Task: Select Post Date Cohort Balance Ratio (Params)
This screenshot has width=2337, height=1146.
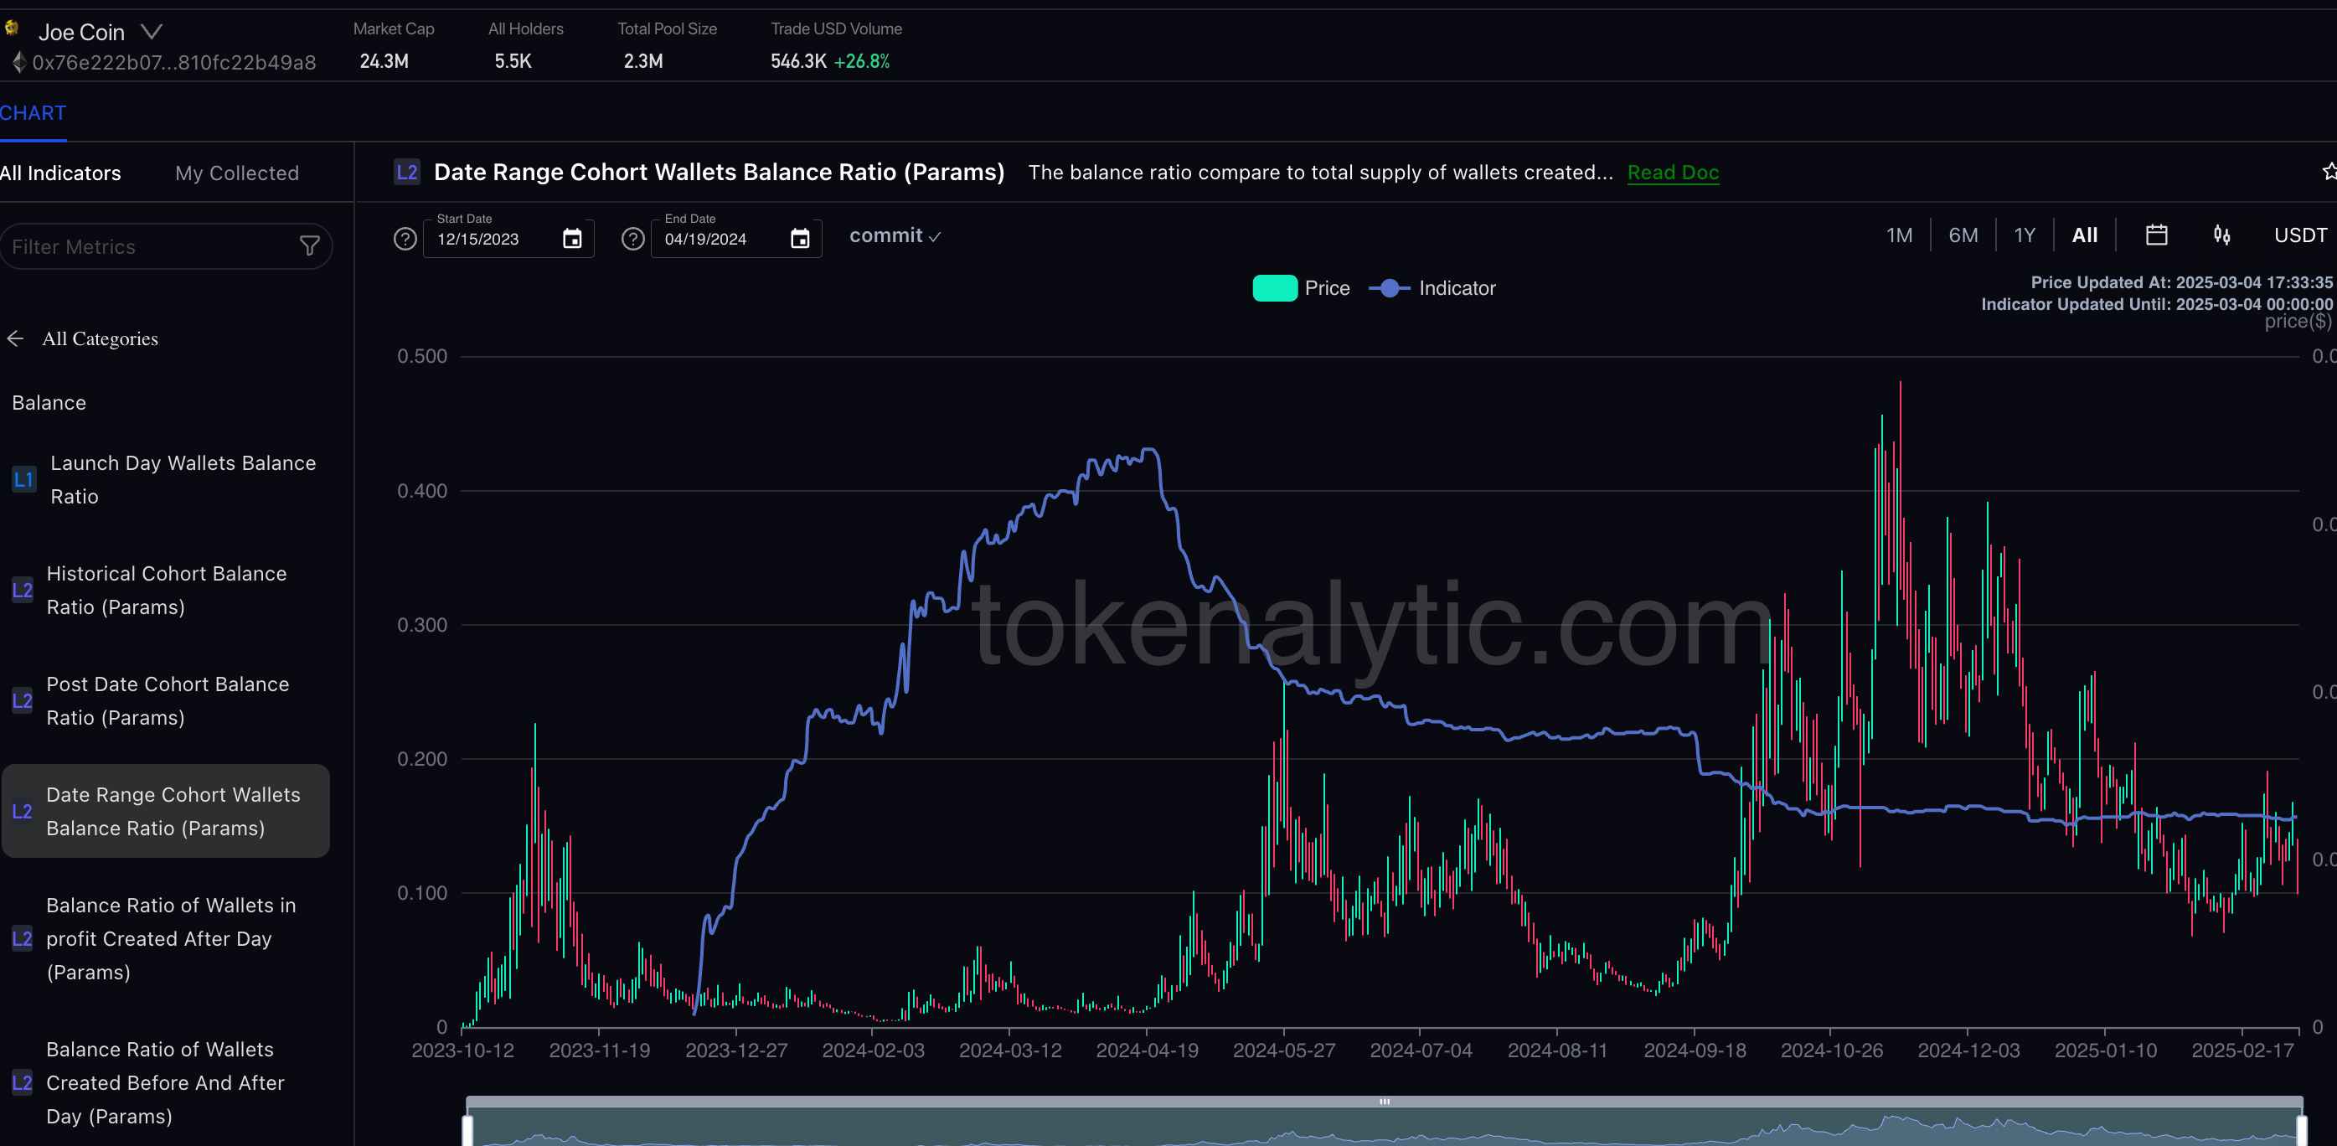Action: click(165, 701)
